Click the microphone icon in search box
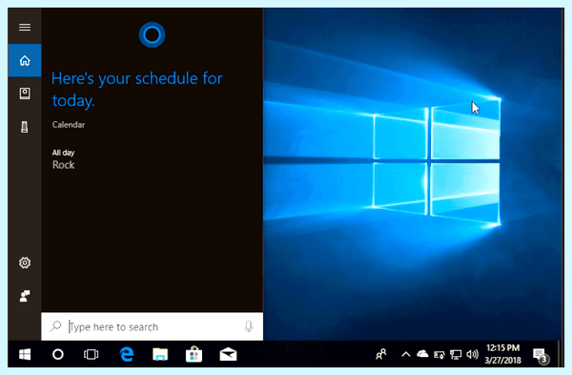The width and height of the screenshot is (572, 375). click(249, 326)
